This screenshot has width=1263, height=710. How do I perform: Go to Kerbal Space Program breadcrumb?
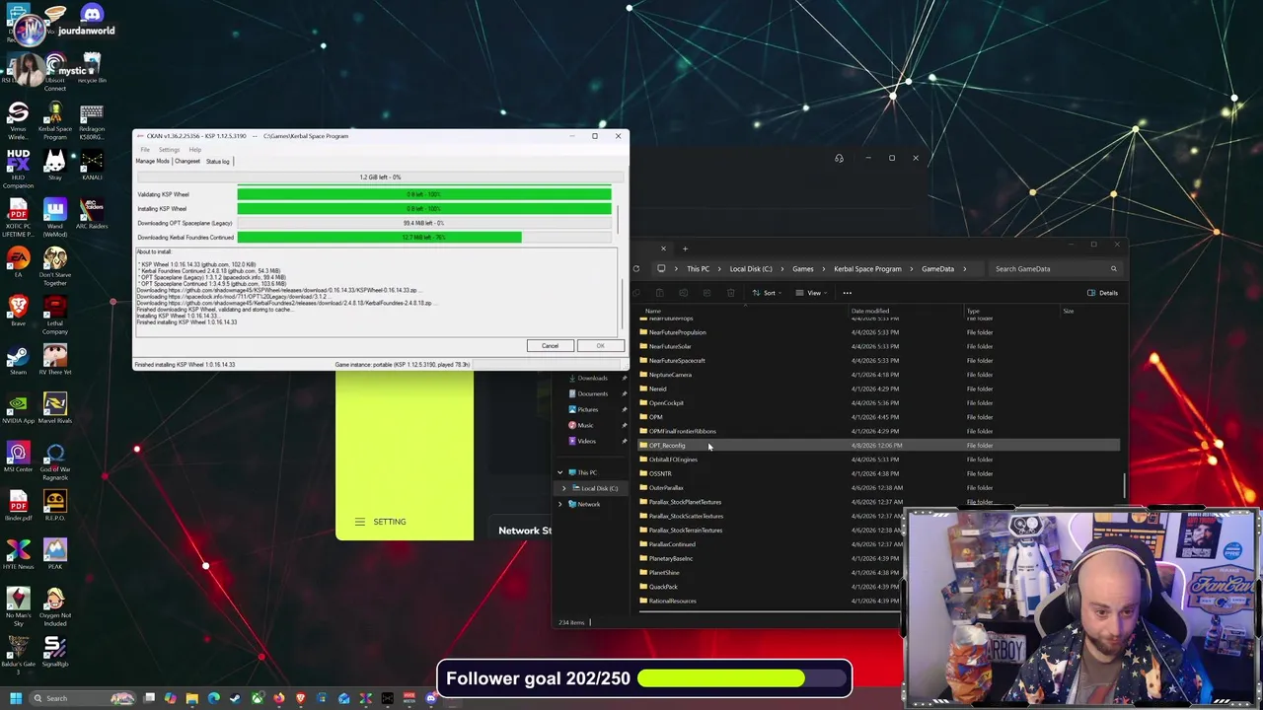click(x=867, y=268)
